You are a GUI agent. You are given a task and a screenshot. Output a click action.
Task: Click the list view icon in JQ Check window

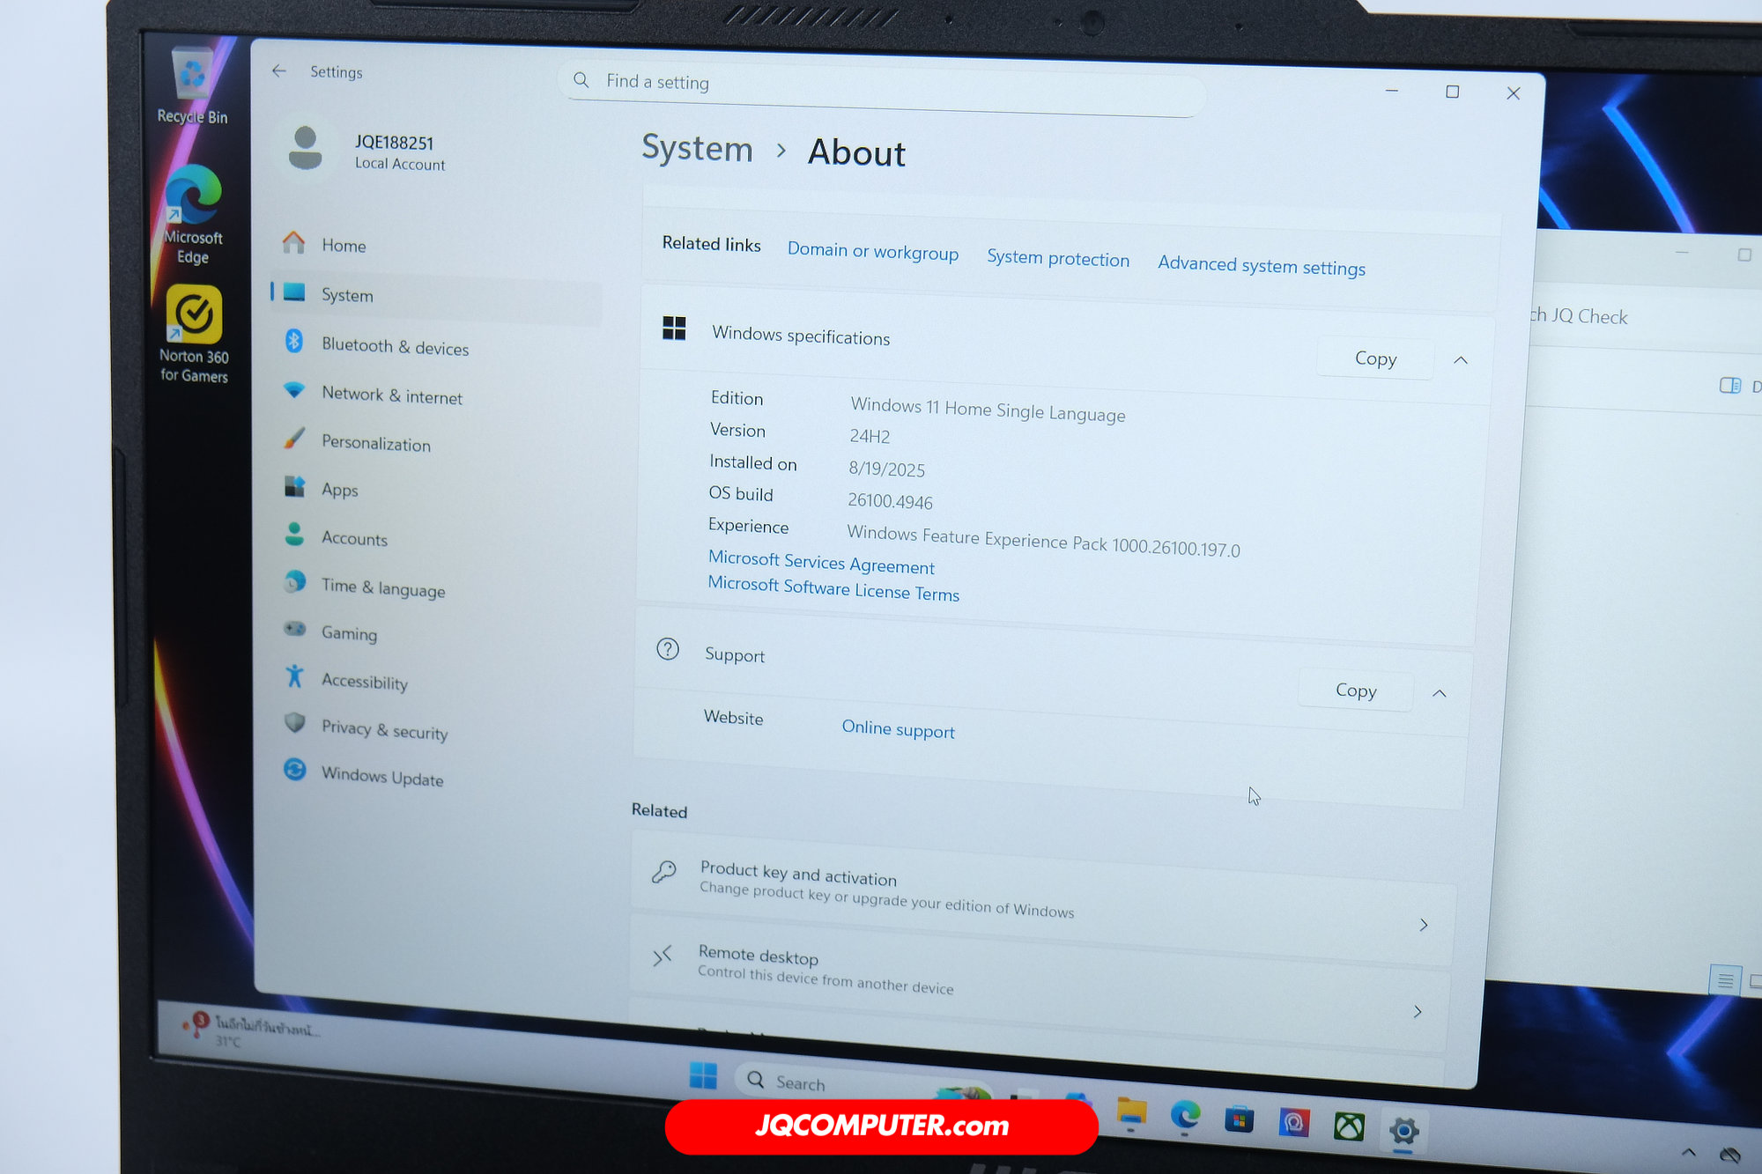pos(1725,979)
